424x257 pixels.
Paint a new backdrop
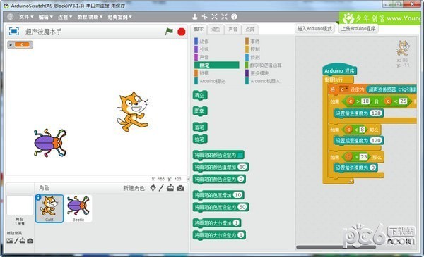[16, 241]
